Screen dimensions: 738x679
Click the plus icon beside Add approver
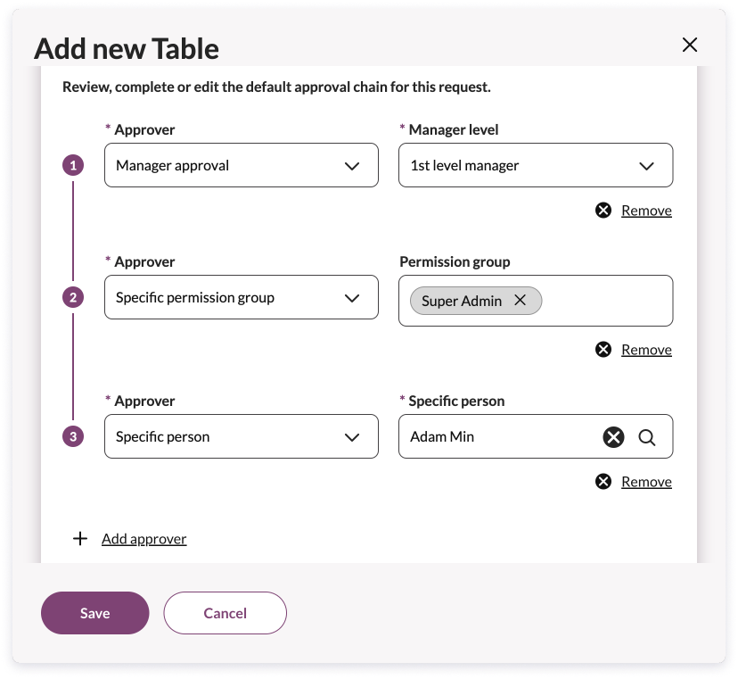[80, 539]
